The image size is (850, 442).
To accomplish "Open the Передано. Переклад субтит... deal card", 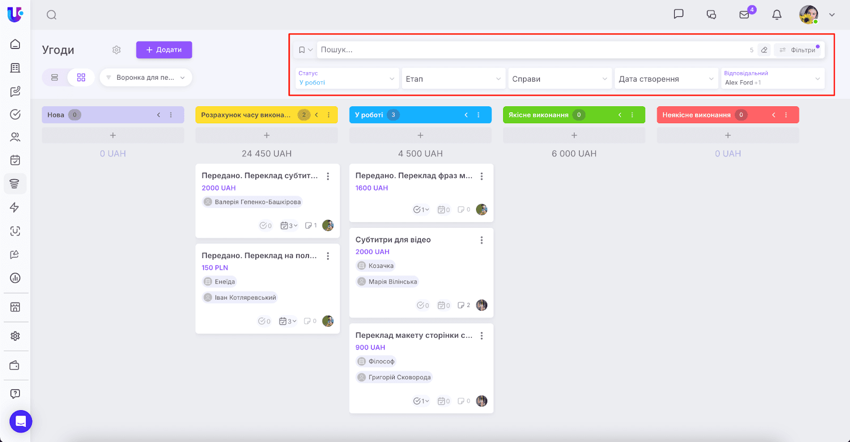I will (260, 176).
